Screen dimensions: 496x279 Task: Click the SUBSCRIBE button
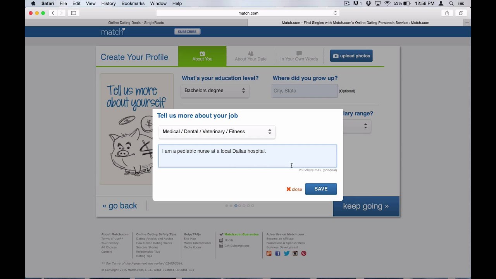187,31
